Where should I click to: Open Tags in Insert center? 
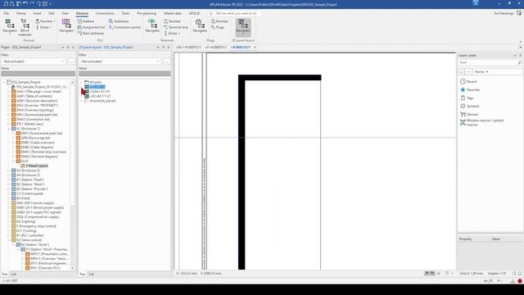click(x=468, y=98)
